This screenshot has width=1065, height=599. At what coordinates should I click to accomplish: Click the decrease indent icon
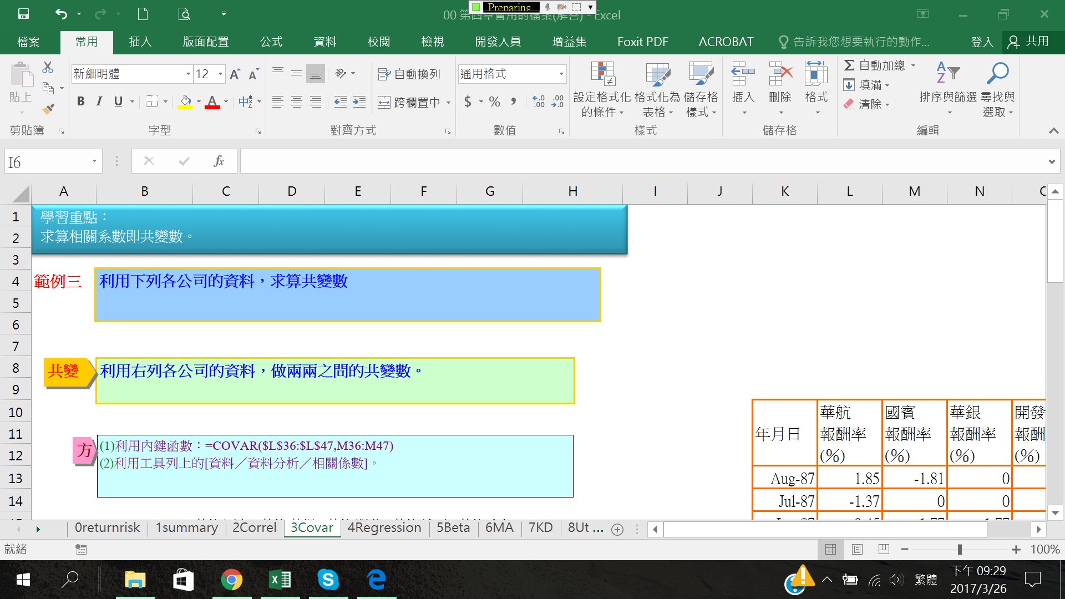341,101
